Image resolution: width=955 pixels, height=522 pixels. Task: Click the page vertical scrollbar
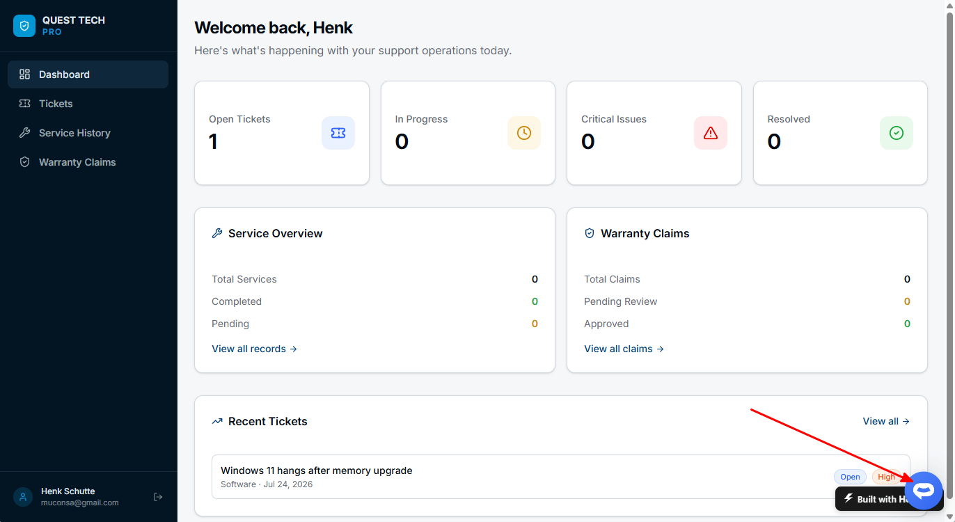(949, 256)
